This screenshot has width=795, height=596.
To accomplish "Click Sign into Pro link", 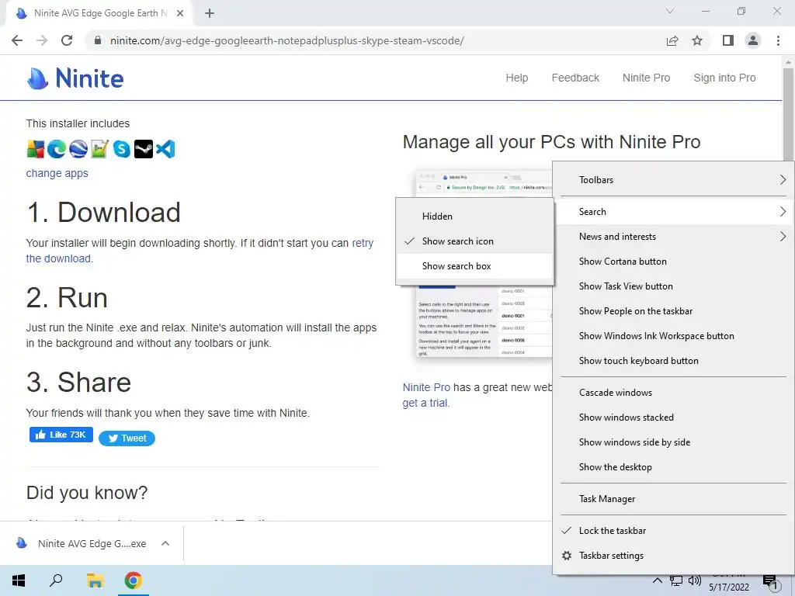I will click(x=724, y=78).
